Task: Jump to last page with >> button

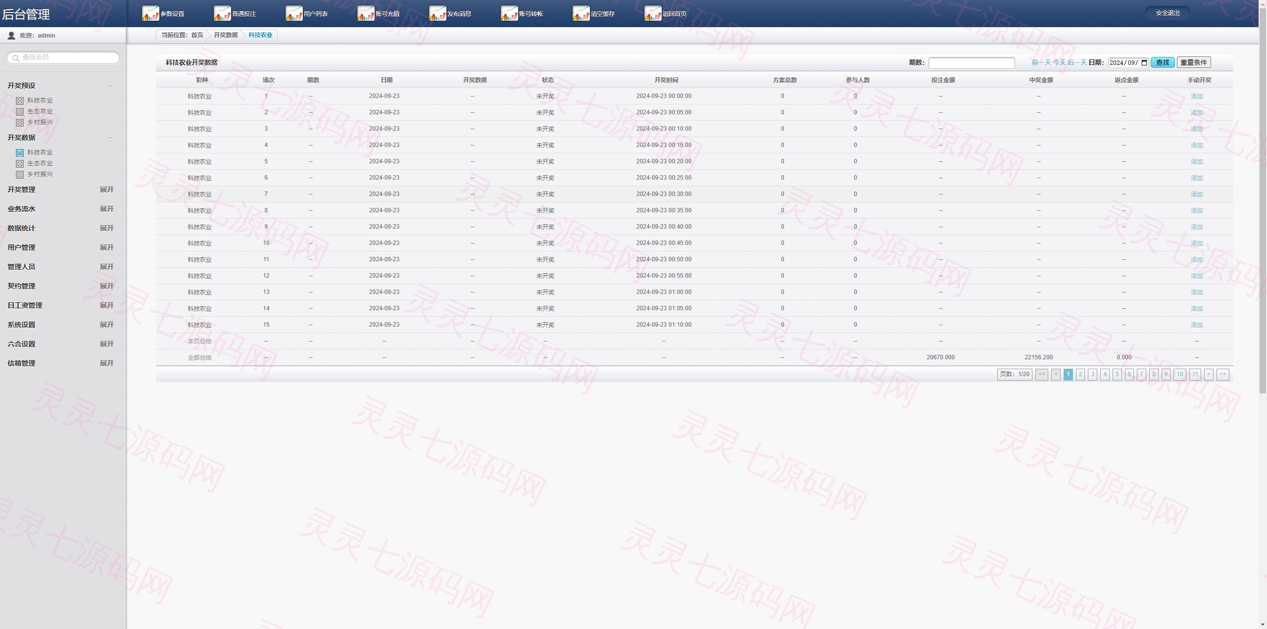Action: click(x=1223, y=375)
